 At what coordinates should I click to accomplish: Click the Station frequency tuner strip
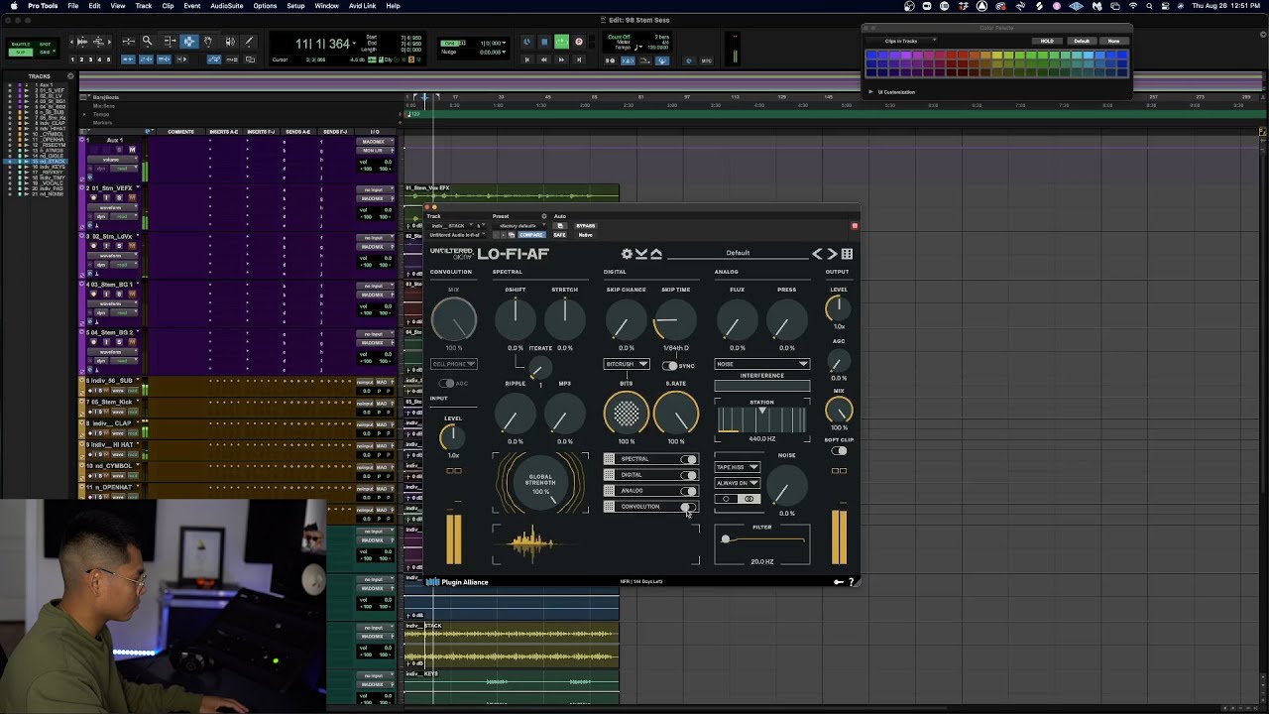pyautogui.click(x=761, y=420)
